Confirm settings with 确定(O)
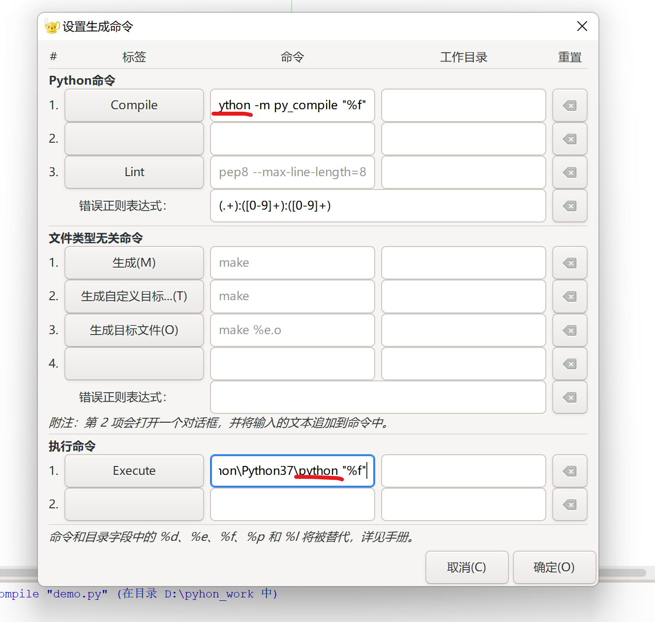This screenshot has width=655, height=622. point(554,567)
